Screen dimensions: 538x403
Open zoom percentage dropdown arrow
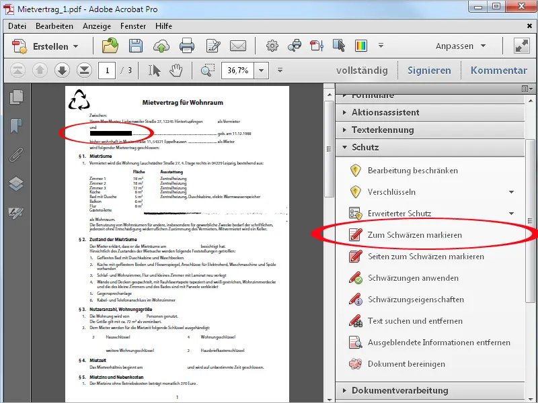coord(262,71)
